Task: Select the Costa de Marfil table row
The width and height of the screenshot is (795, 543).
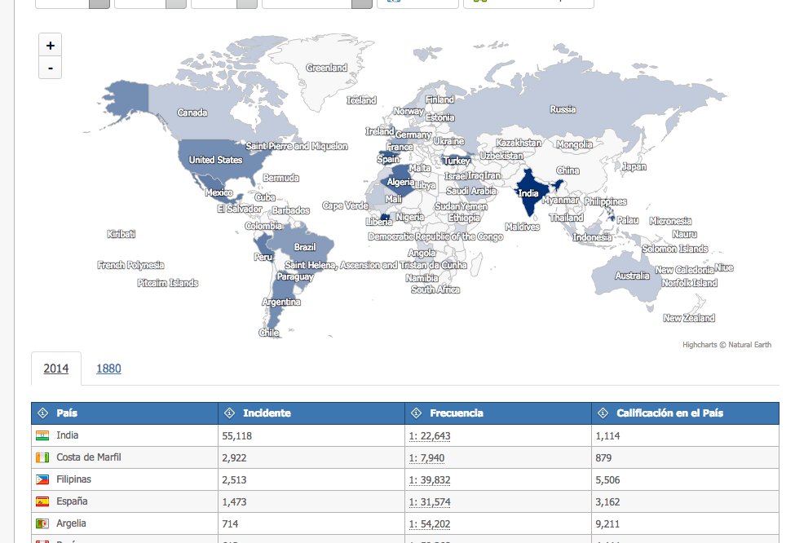Action: point(404,458)
